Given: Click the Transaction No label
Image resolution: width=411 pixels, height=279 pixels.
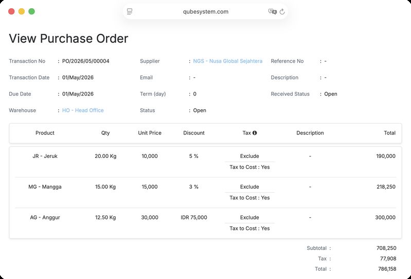Looking at the screenshot, I should coord(27,61).
